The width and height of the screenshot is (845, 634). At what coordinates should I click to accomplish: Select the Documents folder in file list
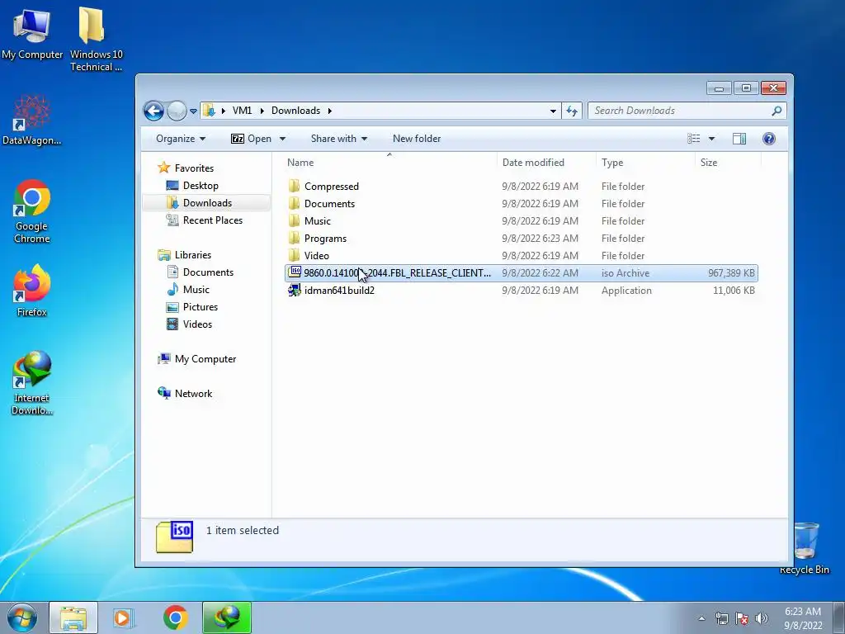(522, 204)
